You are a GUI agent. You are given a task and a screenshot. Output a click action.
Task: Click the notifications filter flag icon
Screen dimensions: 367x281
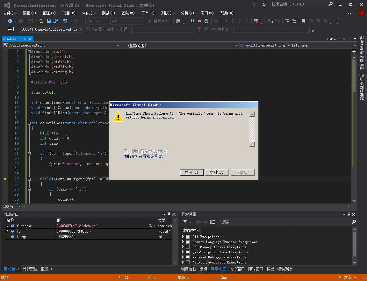[x=255, y=4]
